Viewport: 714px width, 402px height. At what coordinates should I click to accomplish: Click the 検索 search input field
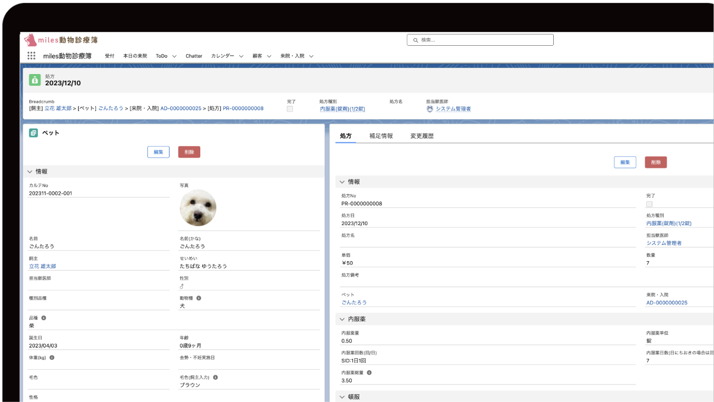[x=480, y=40]
